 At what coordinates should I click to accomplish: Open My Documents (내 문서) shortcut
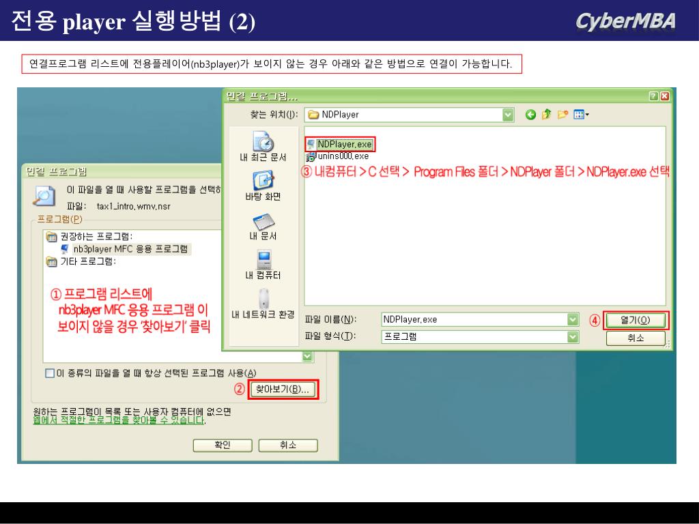263,227
